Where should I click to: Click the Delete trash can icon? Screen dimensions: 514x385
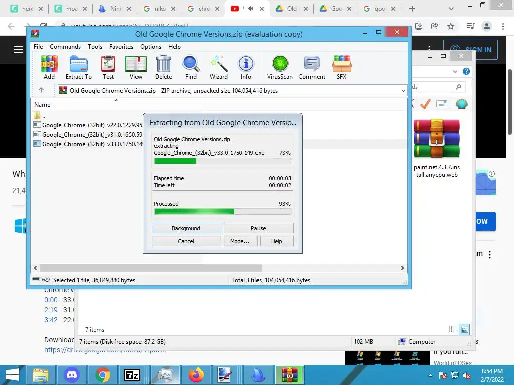(x=163, y=67)
